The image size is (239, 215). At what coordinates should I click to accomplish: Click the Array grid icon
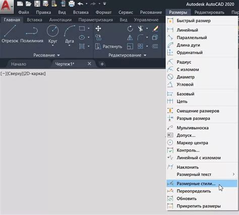(x=140, y=46)
